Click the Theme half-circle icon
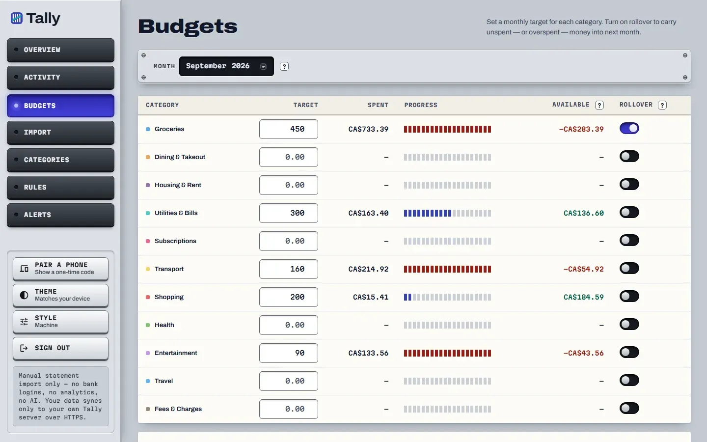 (24, 295)
